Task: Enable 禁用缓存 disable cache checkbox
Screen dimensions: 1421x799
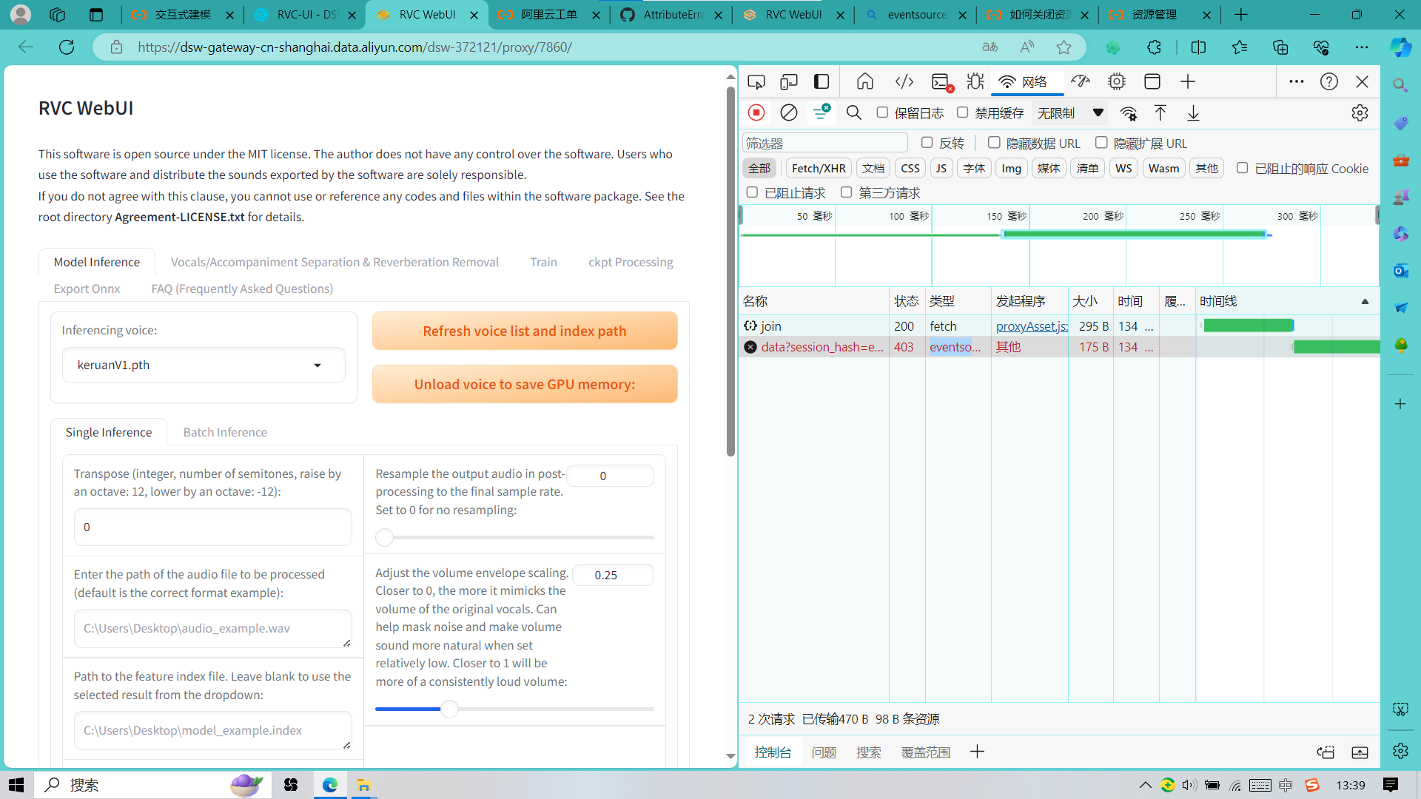Action: click(962, 112)
